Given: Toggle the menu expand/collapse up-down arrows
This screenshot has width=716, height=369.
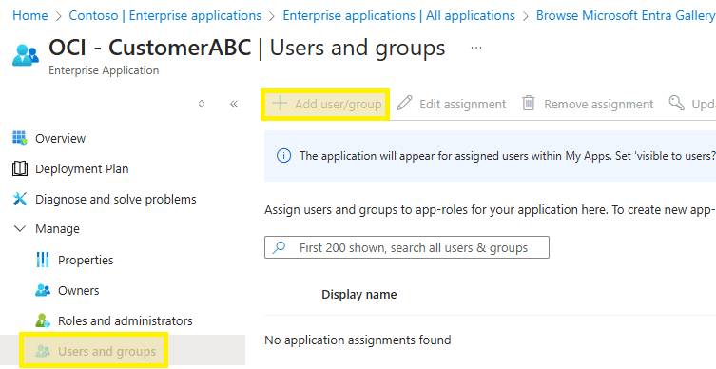Looking at the screenshot, I should coord(202,104).
